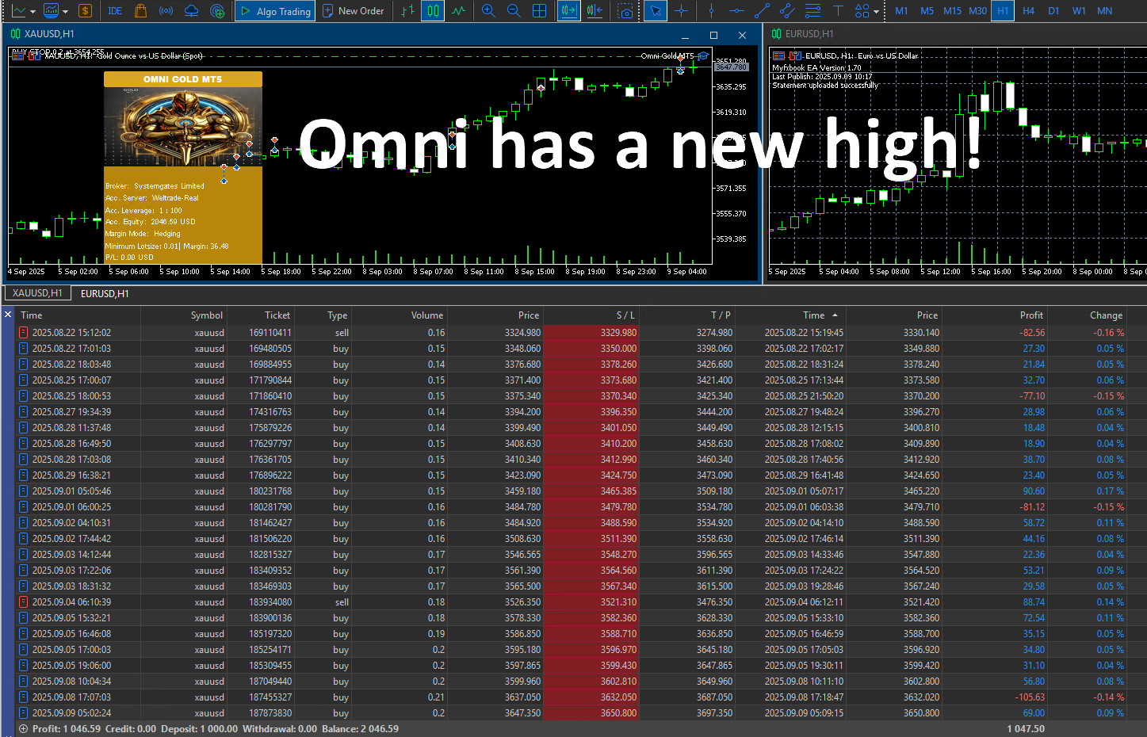This screenshot has width=1147, height=737.
Task: Set timeframe to MN
Action: pyautogui.click(x=1104, y=11)
